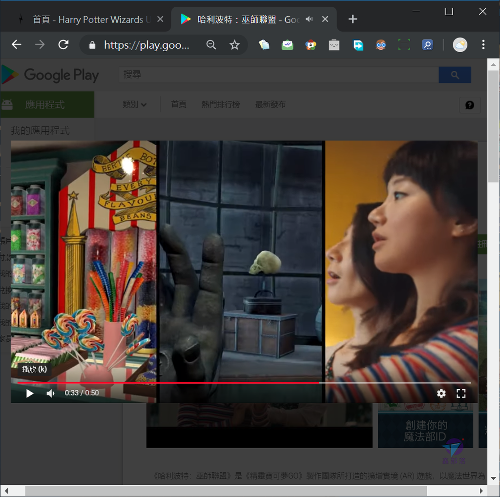Open 我的應用程式 in the sidebar
The image size is (500, 497).
coord(40,130)
